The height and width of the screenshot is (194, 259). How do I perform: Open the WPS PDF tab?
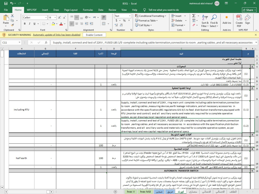click(x=32, y=10)
